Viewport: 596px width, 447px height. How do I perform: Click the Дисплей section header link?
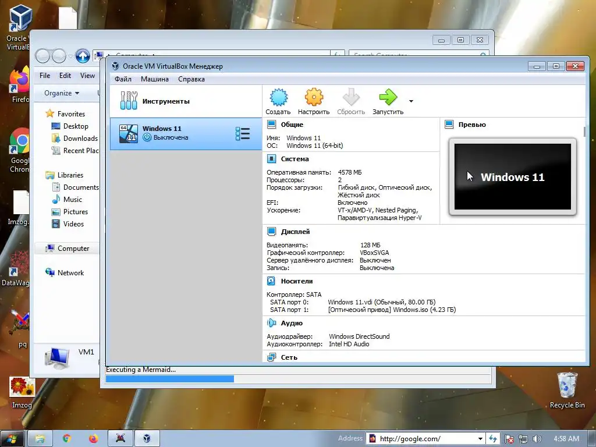tap(295, 232)
